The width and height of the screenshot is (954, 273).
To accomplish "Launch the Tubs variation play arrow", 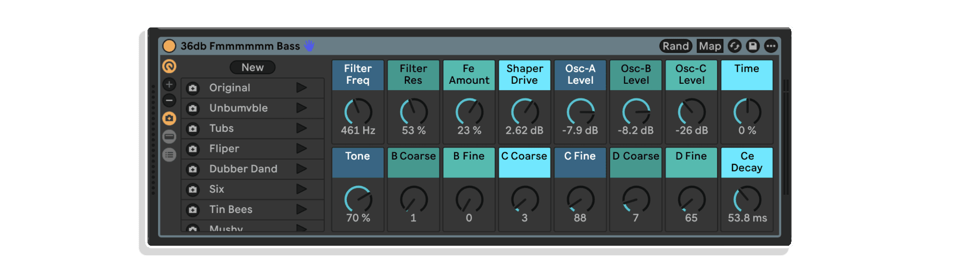I will [302, 128].
